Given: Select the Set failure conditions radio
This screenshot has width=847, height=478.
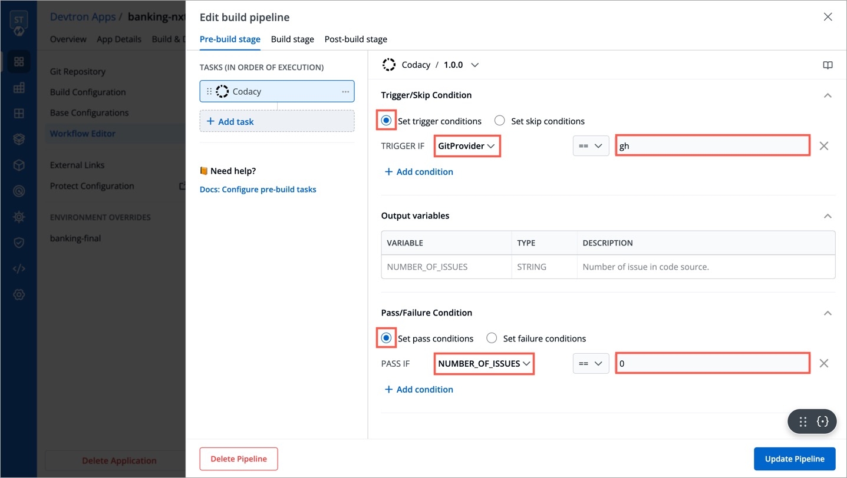Looking at the screenshot, I should [x=492, y=338].
